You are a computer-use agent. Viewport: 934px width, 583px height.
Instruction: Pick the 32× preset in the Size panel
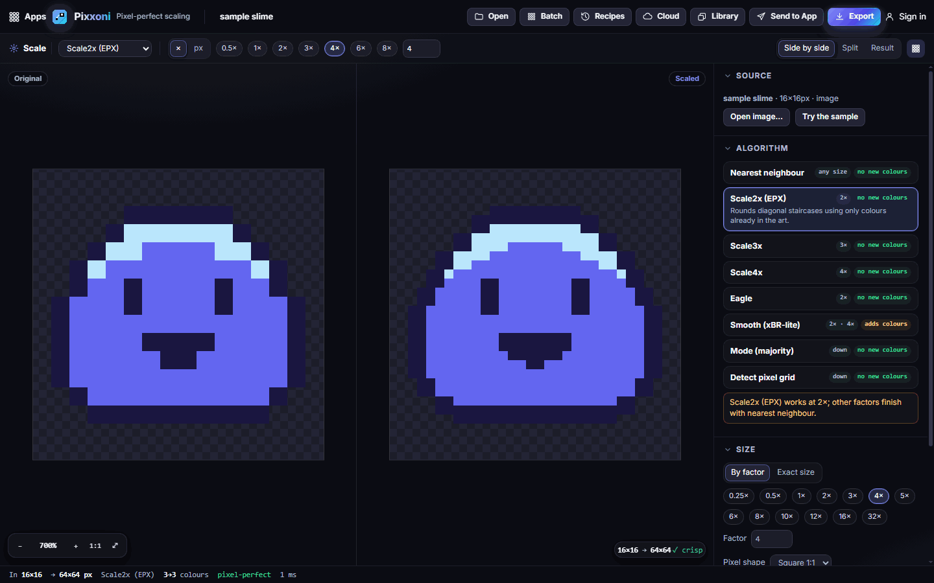pyautogui.click(x=874, y=517)
